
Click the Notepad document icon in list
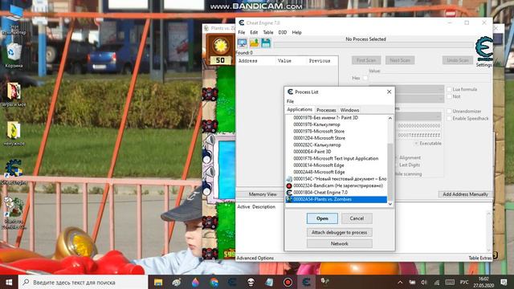[x=289, y=179]
